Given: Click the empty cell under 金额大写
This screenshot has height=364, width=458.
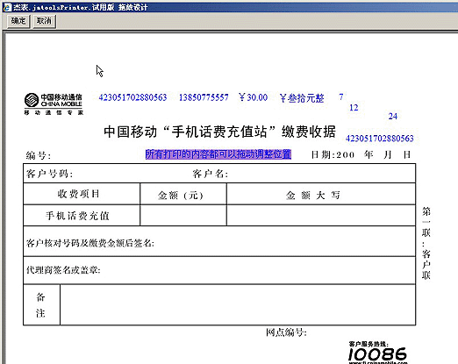Looking at the screenshot, I should [x=321, y=216].
